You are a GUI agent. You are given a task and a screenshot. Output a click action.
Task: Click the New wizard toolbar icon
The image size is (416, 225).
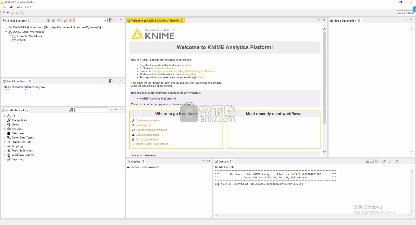pos(4,13)
